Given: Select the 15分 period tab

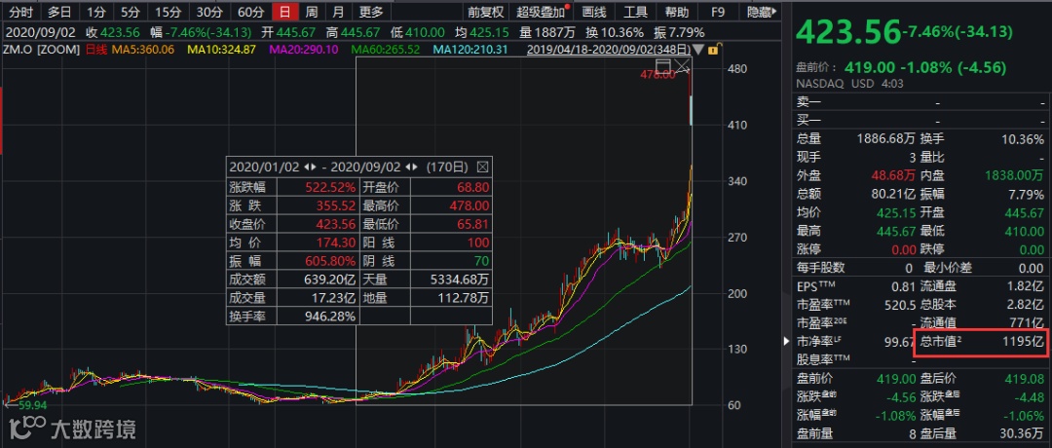Looking at the screenshot, I should click(168, 12).
